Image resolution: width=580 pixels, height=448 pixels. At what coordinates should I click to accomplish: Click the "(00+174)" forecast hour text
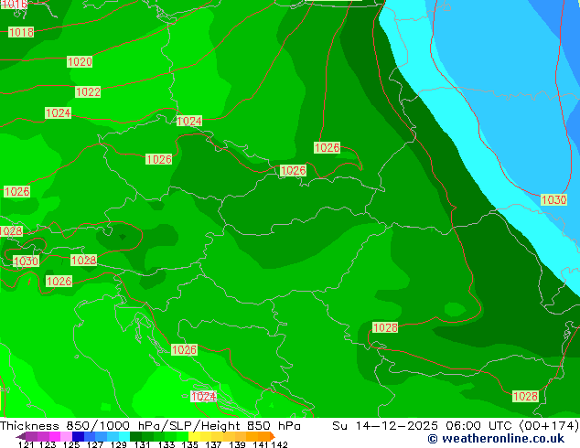[549, 426]
